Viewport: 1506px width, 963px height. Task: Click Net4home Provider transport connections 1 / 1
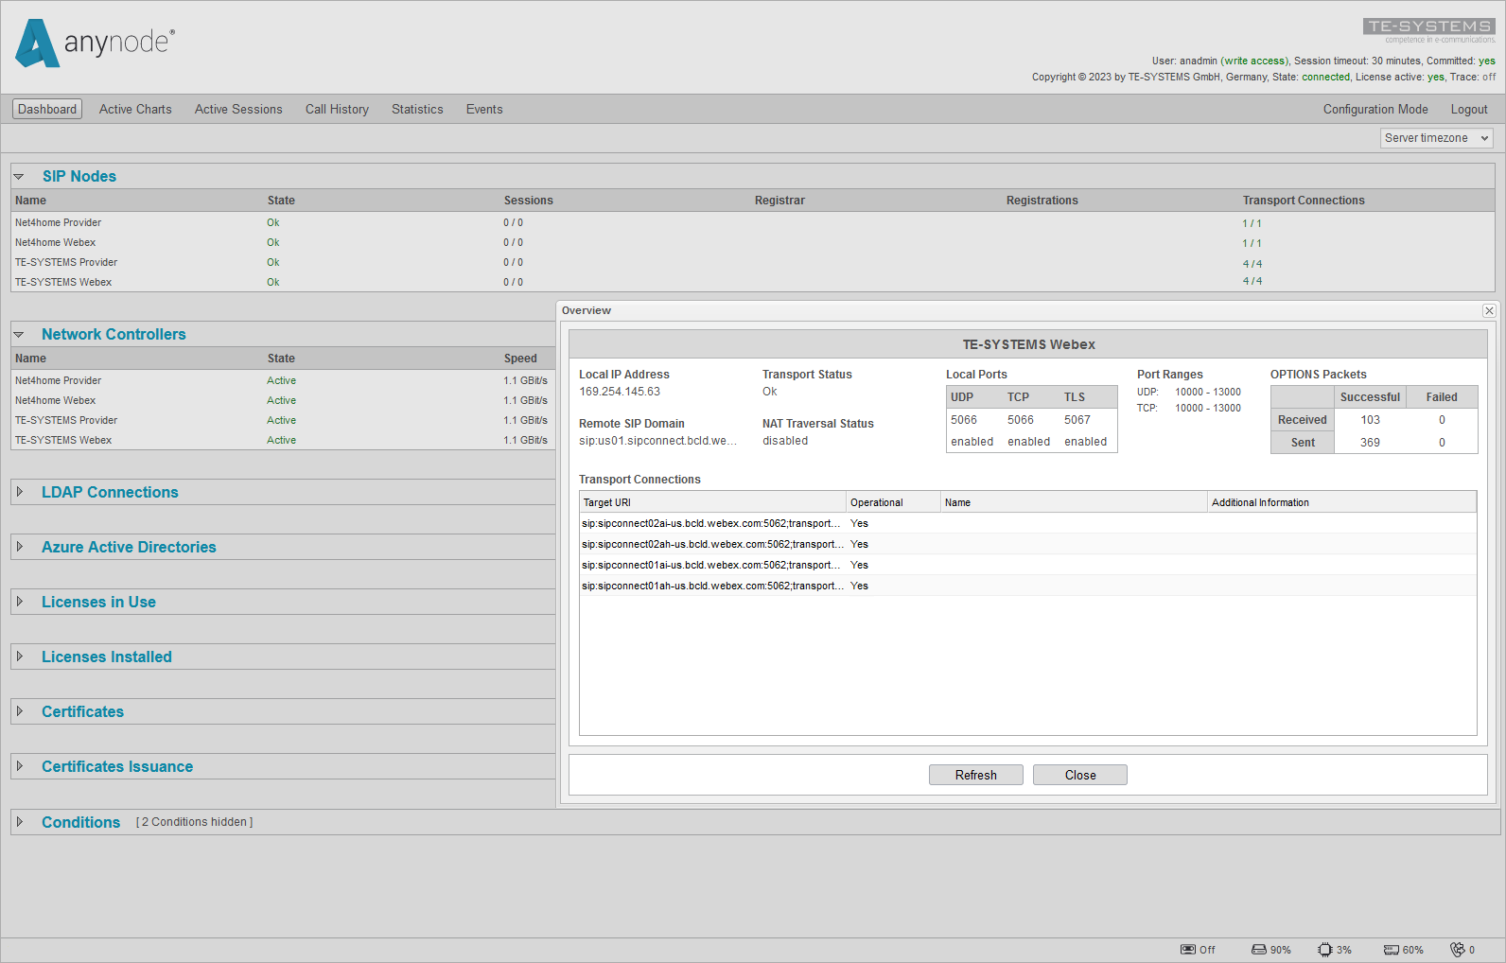[1252, 224]
